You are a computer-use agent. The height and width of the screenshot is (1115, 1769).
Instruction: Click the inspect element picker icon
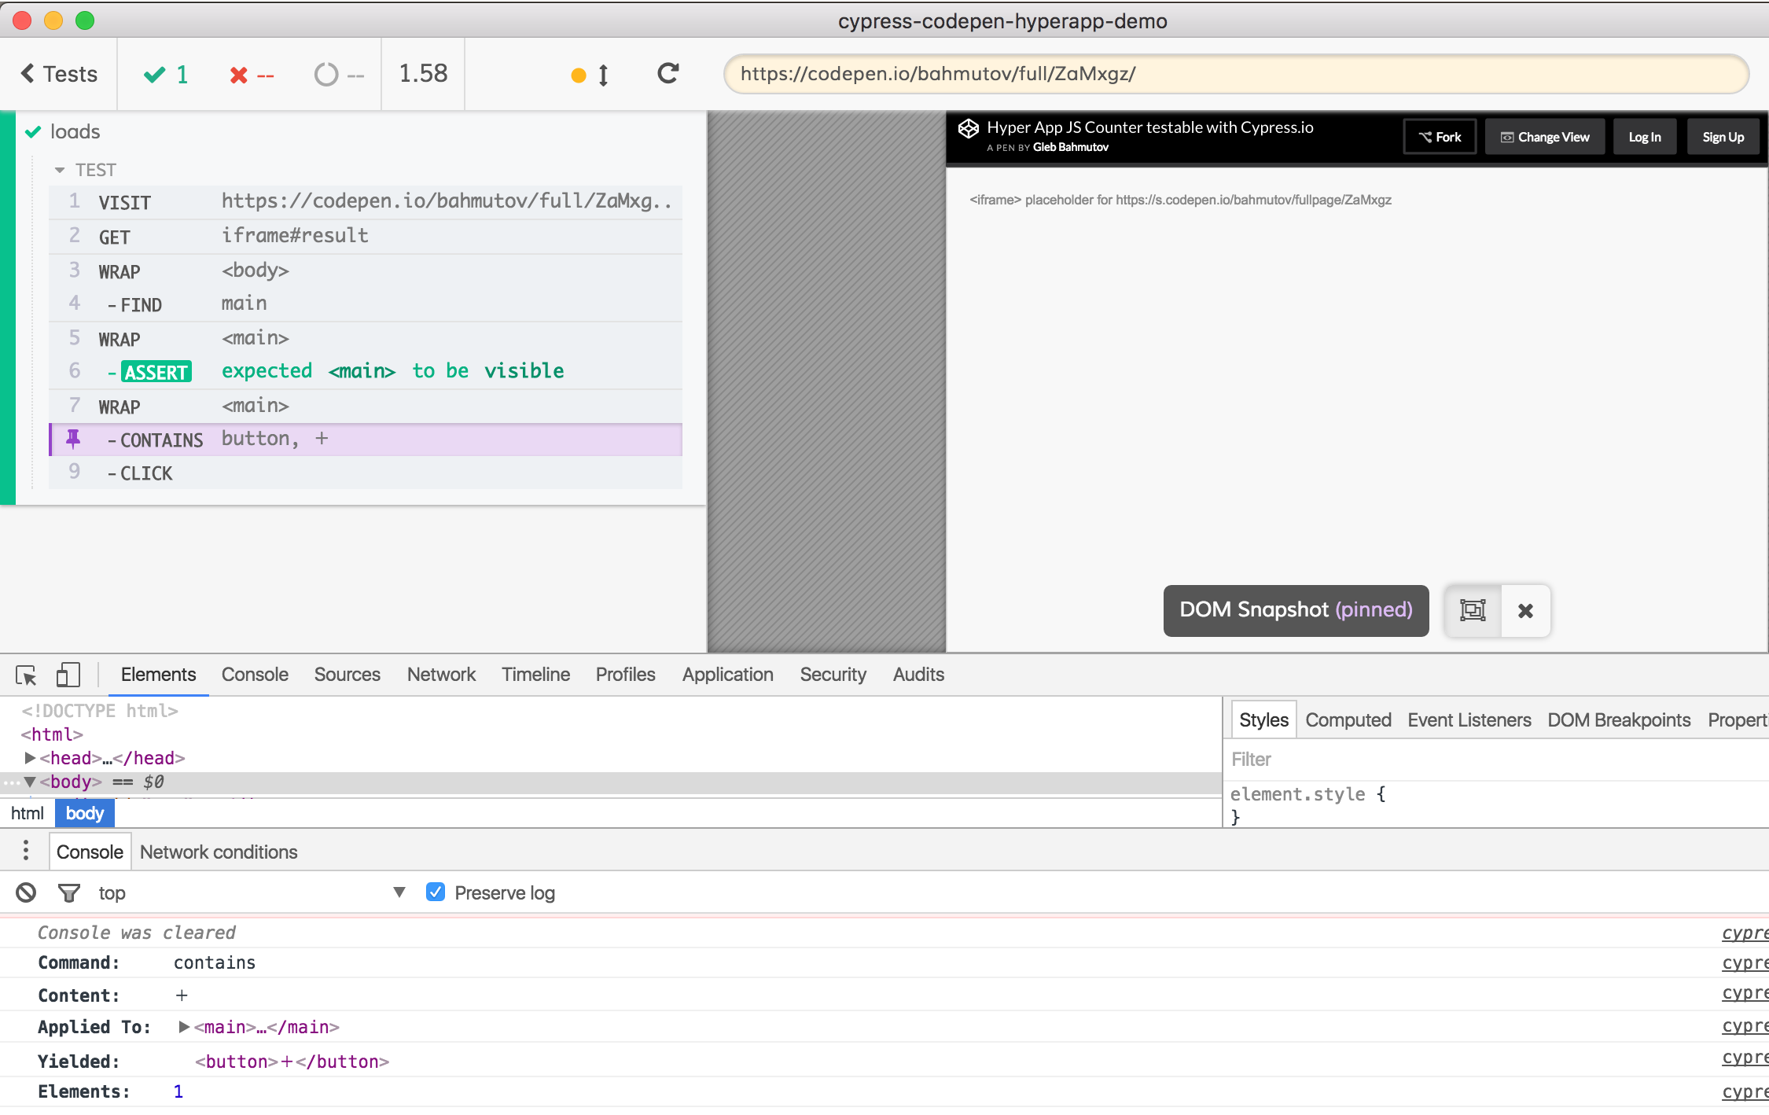click(x=26, y=675)
